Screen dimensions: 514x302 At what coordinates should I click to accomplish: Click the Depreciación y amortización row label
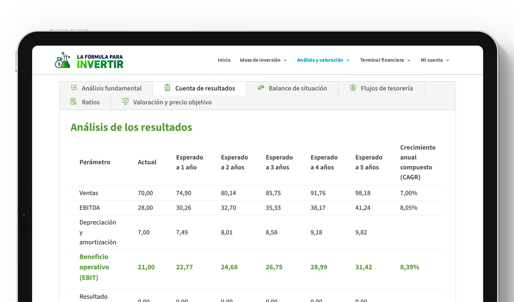pos(98,232)
